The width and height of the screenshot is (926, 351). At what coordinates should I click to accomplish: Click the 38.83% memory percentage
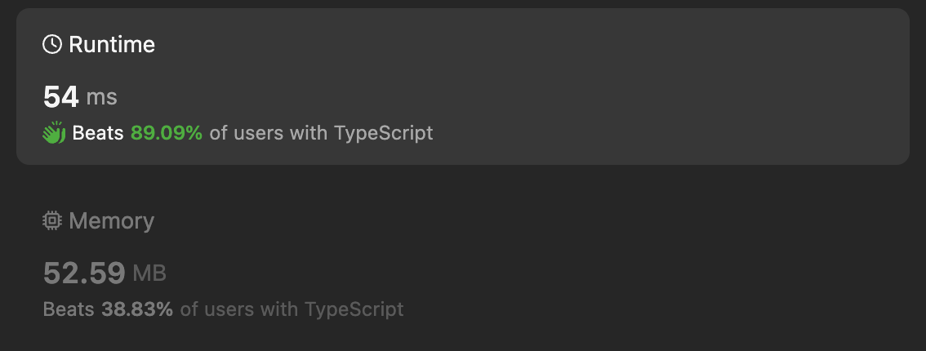pos(137,309)
